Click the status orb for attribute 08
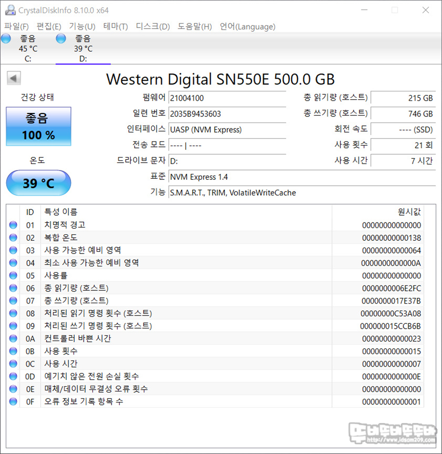Screen dimensions: 442x454 tap(13, 313)
